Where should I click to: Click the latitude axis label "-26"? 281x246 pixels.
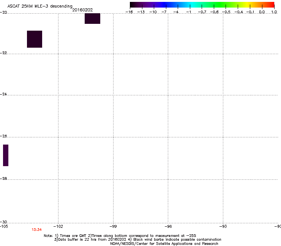(x=3, y=136)
